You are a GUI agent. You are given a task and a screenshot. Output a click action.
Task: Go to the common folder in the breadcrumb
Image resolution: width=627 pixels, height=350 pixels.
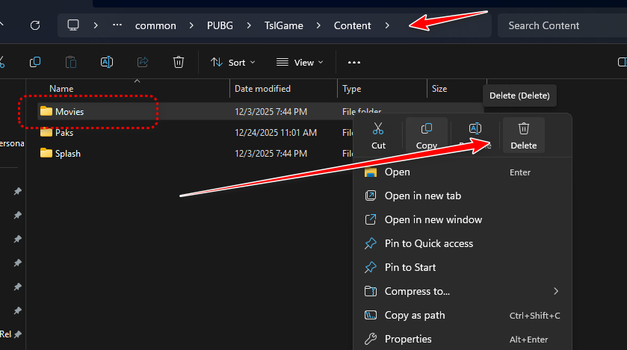pyautogui.click(x=155, y=25)
